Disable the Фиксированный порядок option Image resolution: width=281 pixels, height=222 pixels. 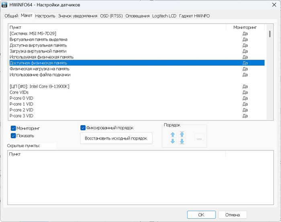pyautogui.click(x=83, y=128)
